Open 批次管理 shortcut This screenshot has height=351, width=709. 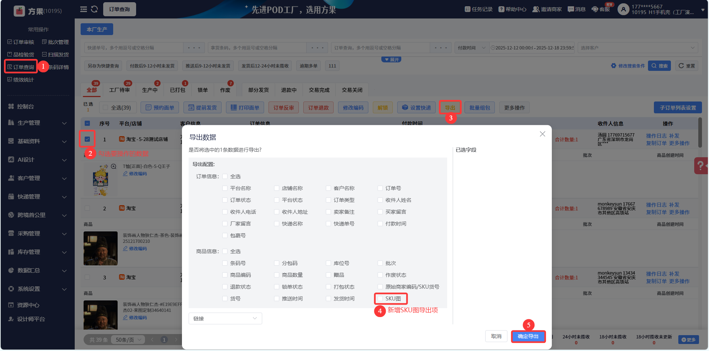point(55,42)
